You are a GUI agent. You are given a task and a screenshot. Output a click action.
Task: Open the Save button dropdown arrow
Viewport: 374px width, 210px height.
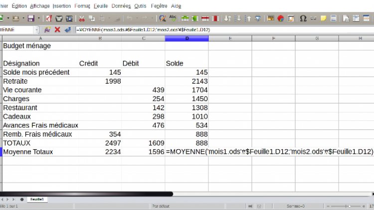click(38, 18)
